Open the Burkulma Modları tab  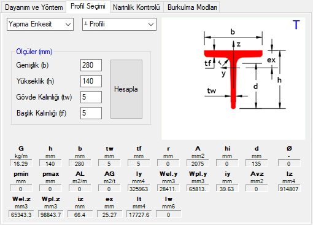click(192, 7)
